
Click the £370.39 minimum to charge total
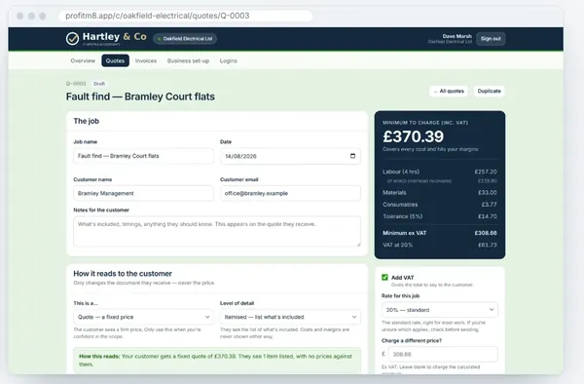click(413, 136)
